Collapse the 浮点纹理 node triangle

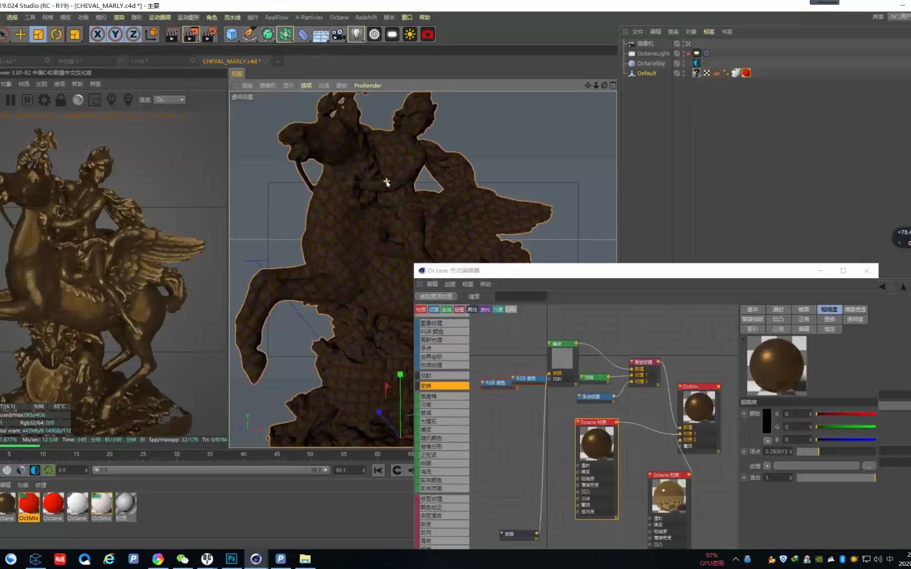pos(579,396)
